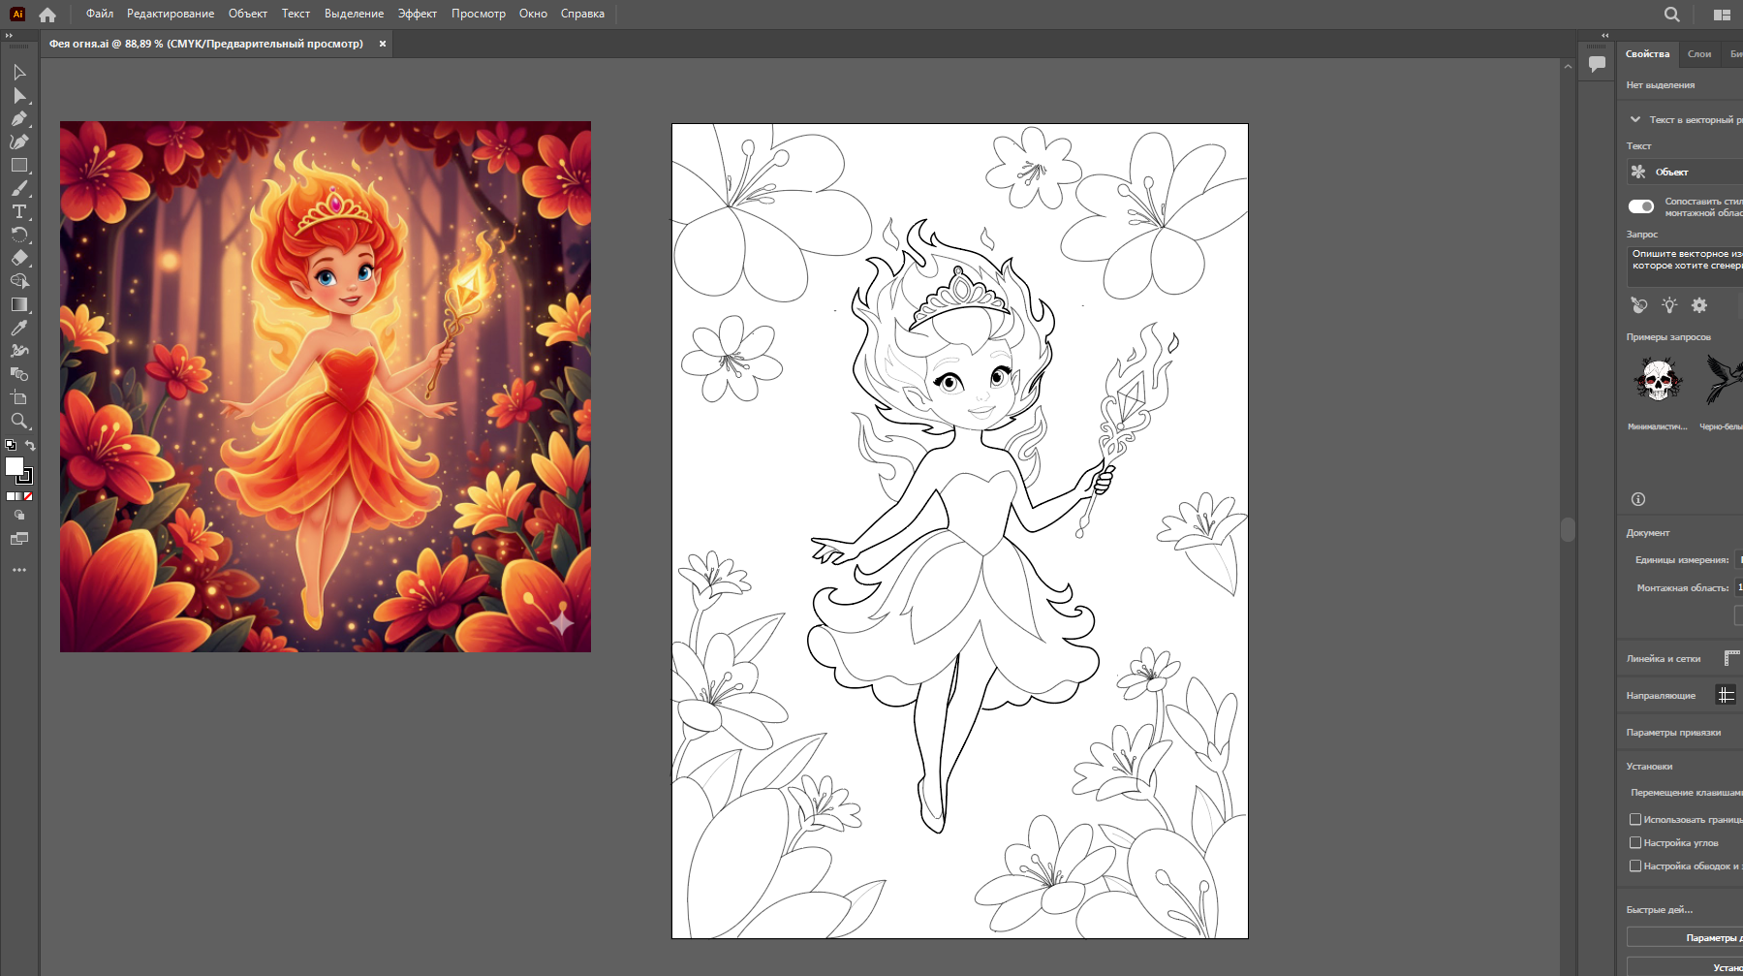Select the Eraser tool

[x=19, y=259]
